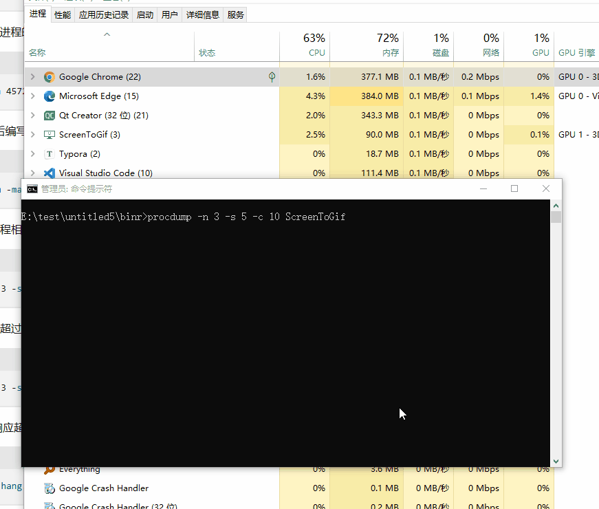Image resolution: width=599 pixels, height=509 pixels.
Task: Click the 管理员: 命令提示符 window title
Action: coord(76,188)
